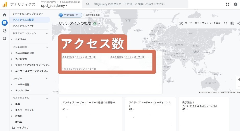
Task: Select リアルタイム ページ in the sidebar
Action: (x=23, y=26)
